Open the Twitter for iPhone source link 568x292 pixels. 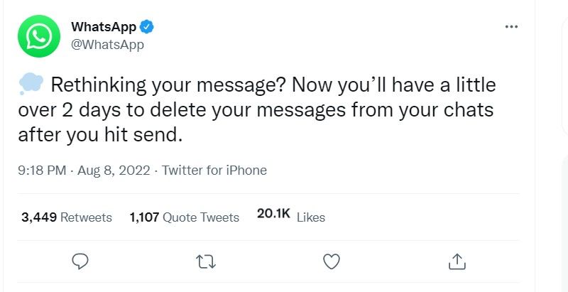tap(214, 171)
